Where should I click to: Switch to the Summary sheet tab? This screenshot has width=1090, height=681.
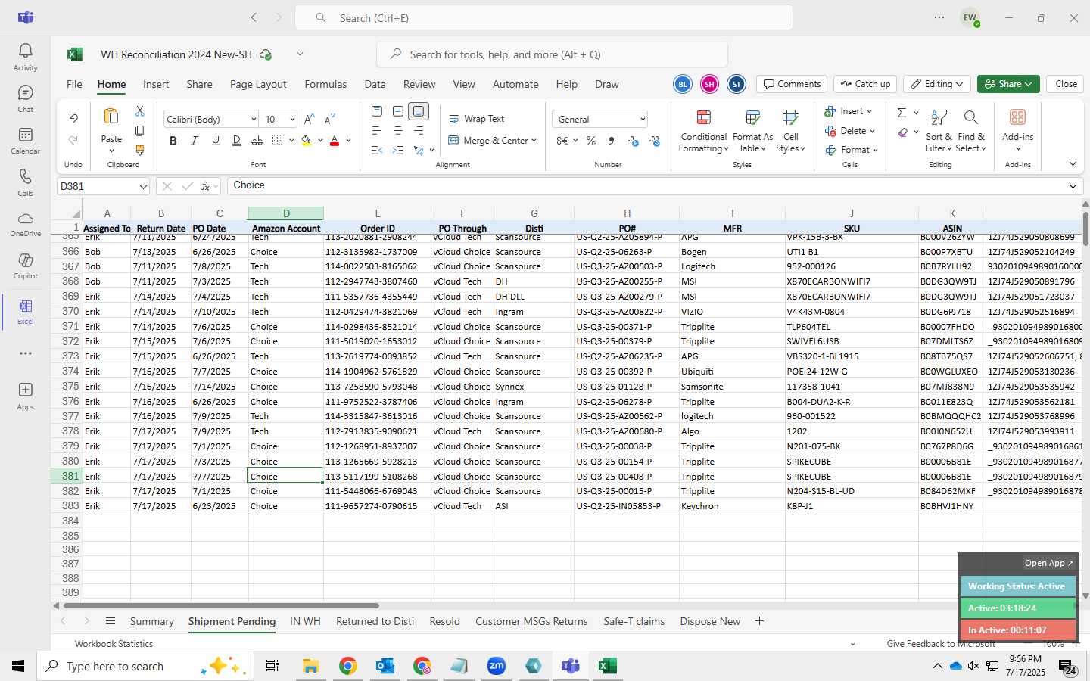point(151,621)
